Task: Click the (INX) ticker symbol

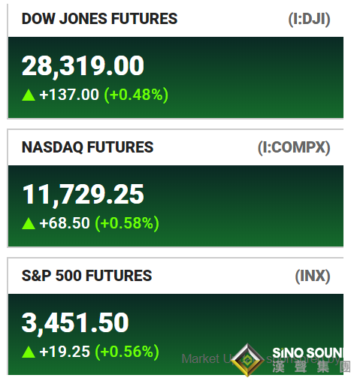Action: point(313,276)
